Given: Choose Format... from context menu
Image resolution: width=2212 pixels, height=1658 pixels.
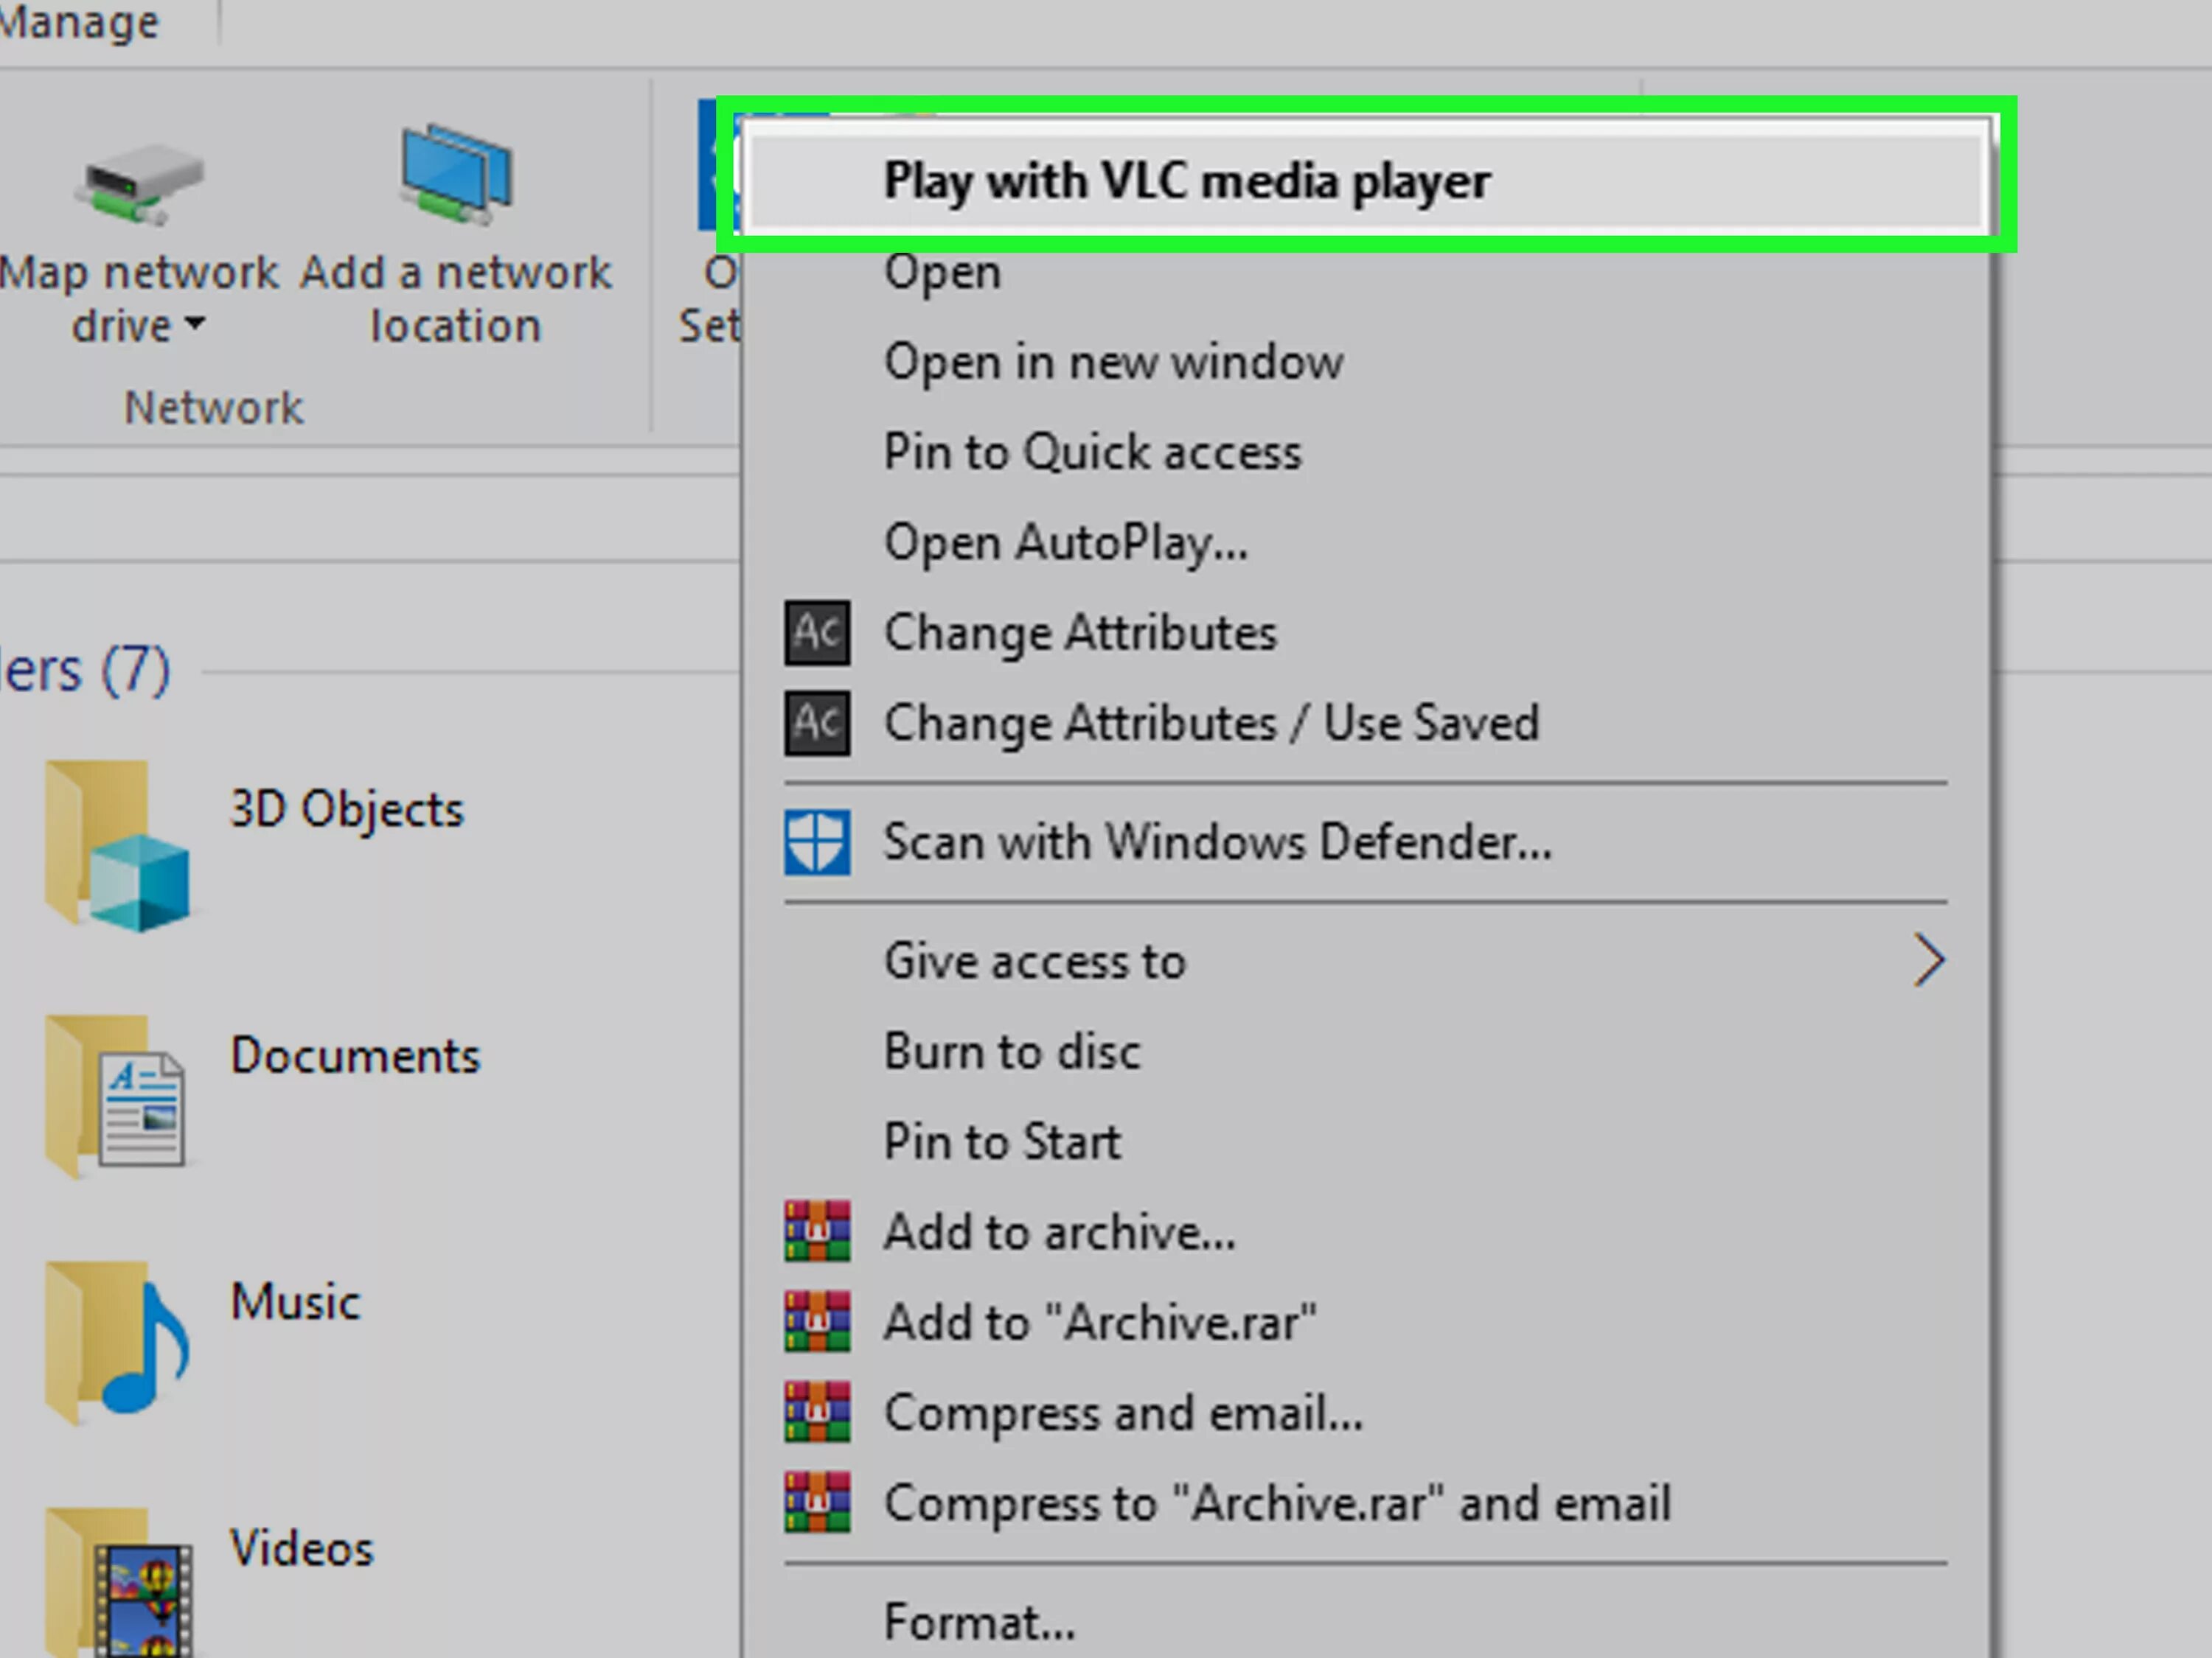Looking at the screenshot, I should [979, 1621].
